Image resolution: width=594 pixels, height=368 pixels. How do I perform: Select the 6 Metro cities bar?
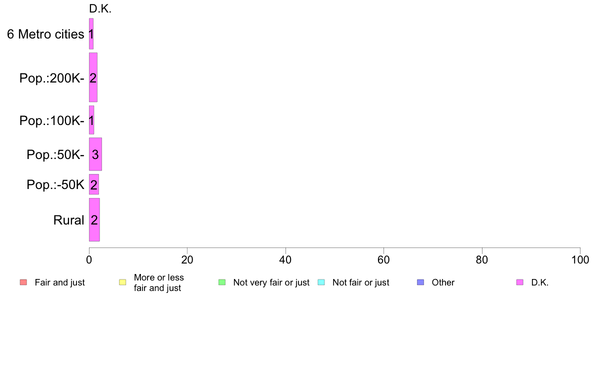click(91, 33)
